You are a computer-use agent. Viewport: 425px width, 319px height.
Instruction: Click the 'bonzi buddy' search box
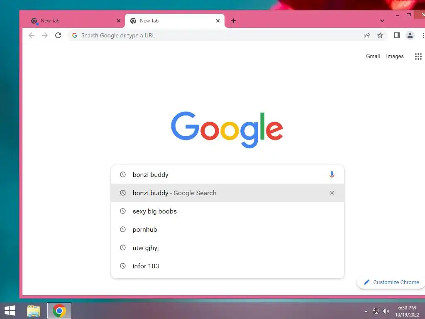tap(228, 175)
